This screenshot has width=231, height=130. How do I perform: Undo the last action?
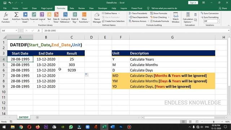point(10,3)
